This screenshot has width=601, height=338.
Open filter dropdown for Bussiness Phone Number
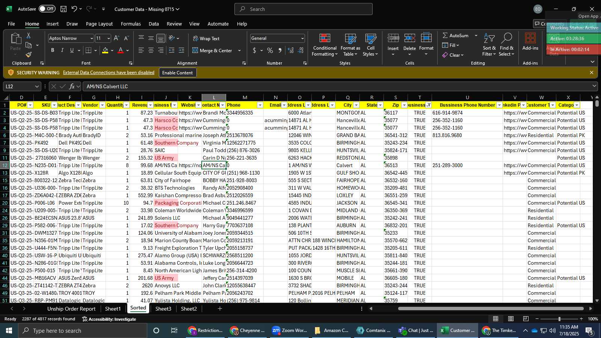point(499,105)
